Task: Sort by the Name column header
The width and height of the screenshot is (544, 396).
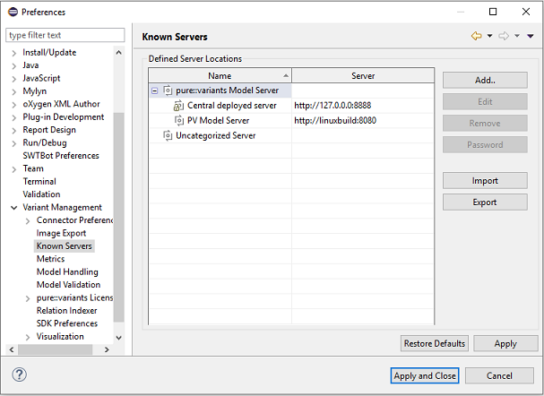Action: [220, 75]
